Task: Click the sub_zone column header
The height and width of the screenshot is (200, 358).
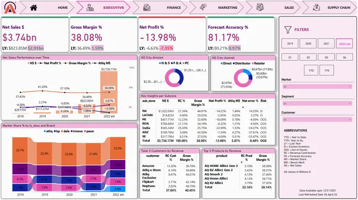Action: point(149,101)
